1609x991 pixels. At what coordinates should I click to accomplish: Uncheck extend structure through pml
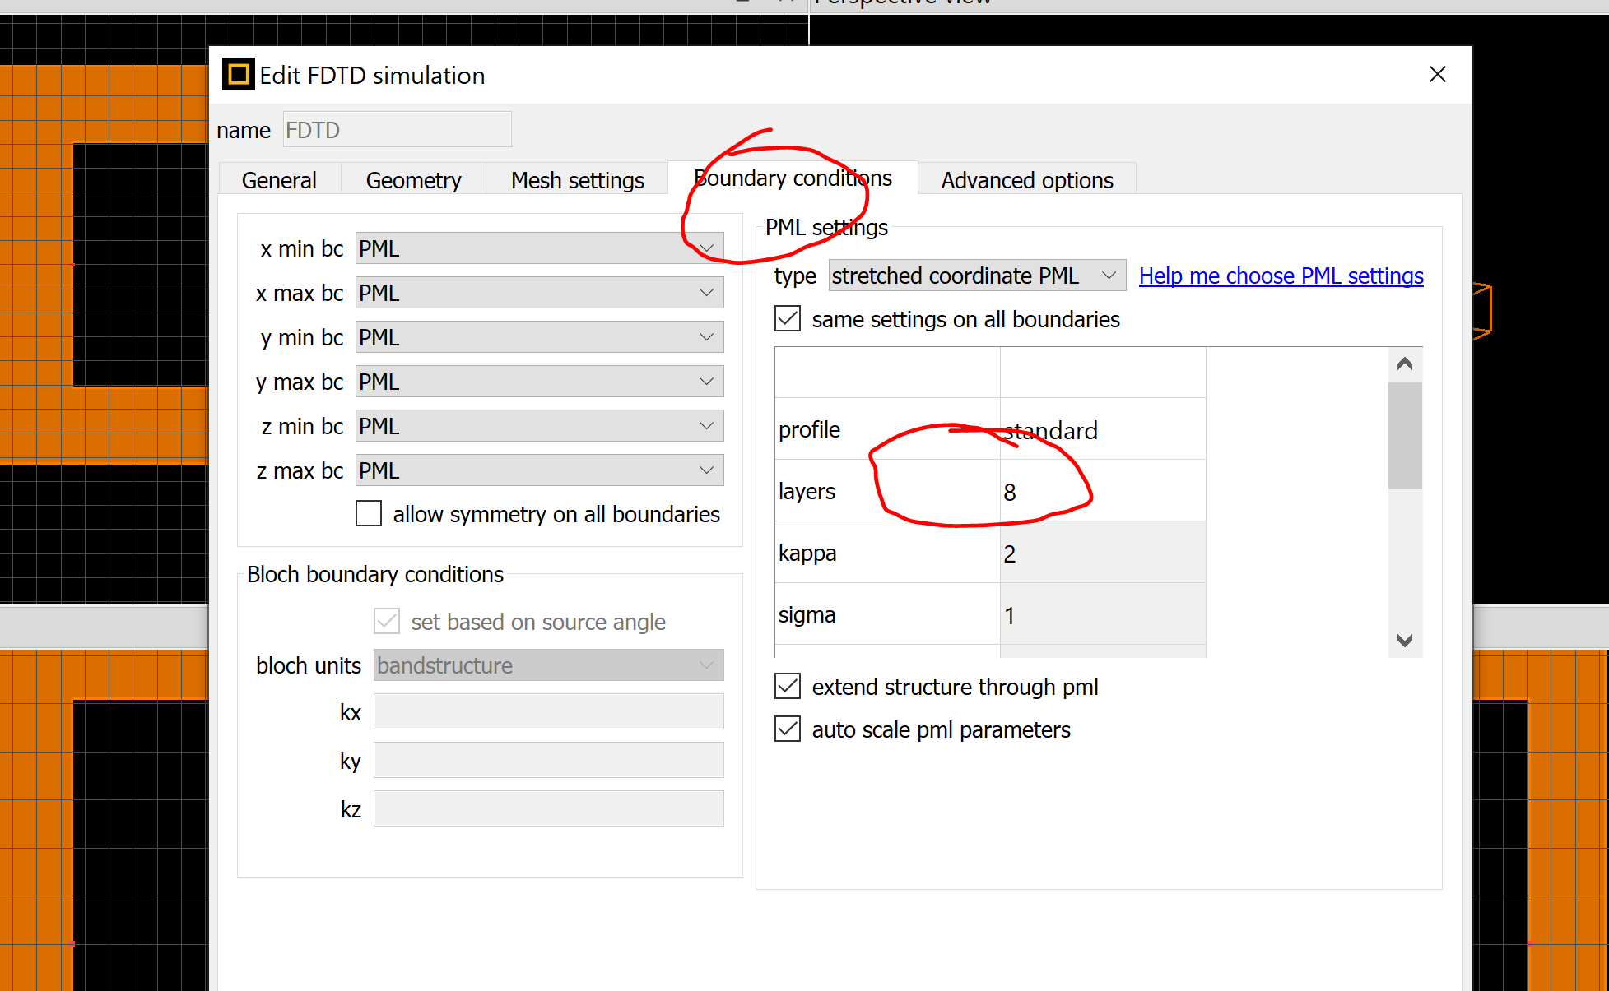[788, 686]
